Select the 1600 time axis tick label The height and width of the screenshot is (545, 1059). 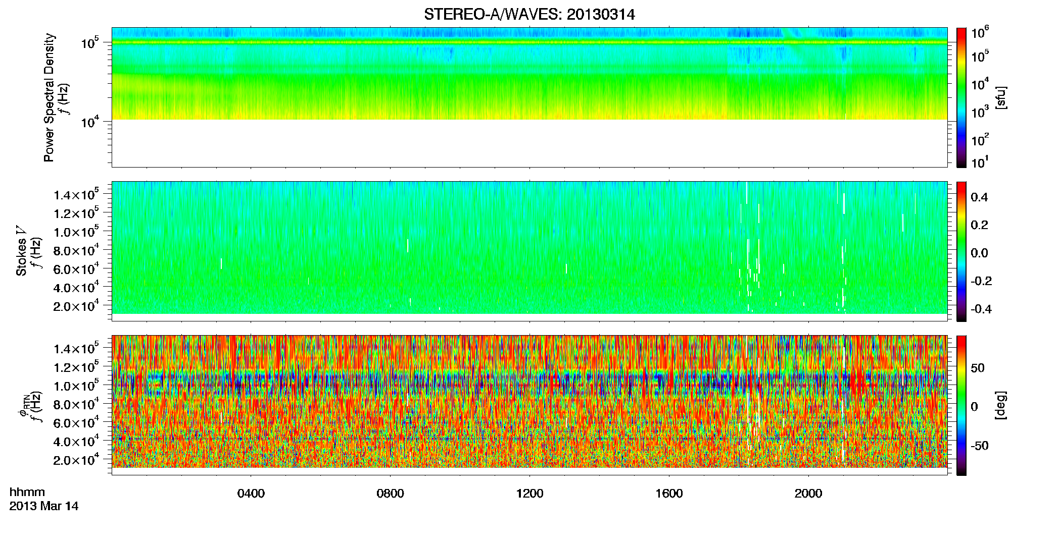coord(669,494)
